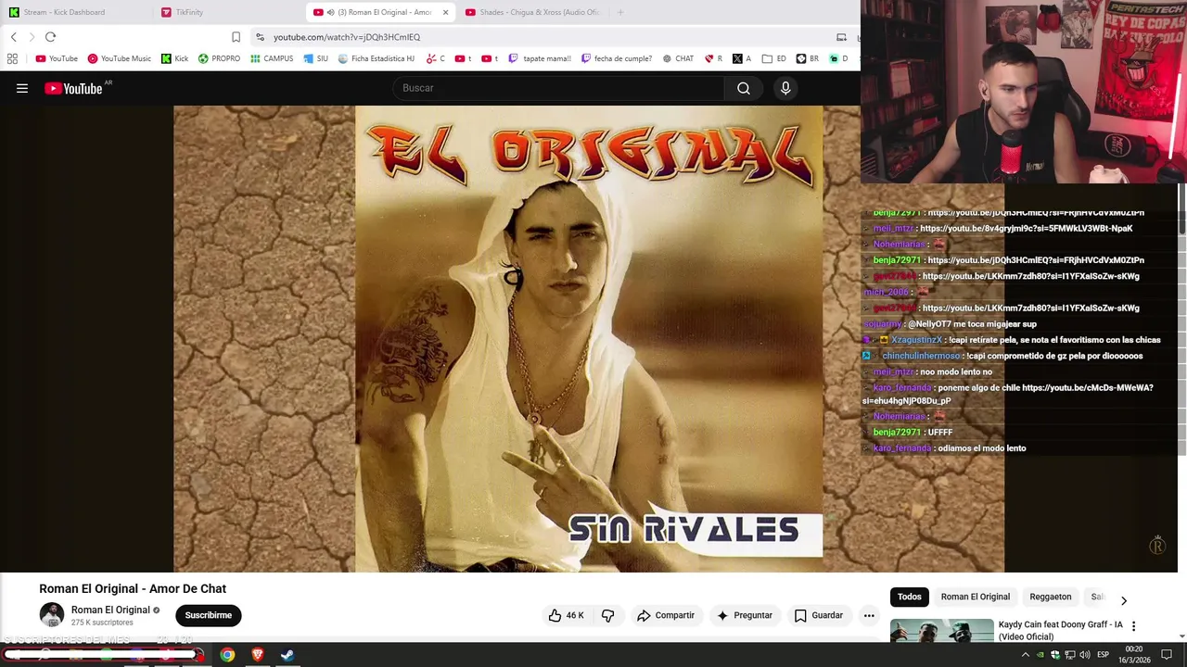Open meli_mtzr's youtu.be link in chat
This screenshot has width=1187, height=667.
click(x=1026, y=229)
